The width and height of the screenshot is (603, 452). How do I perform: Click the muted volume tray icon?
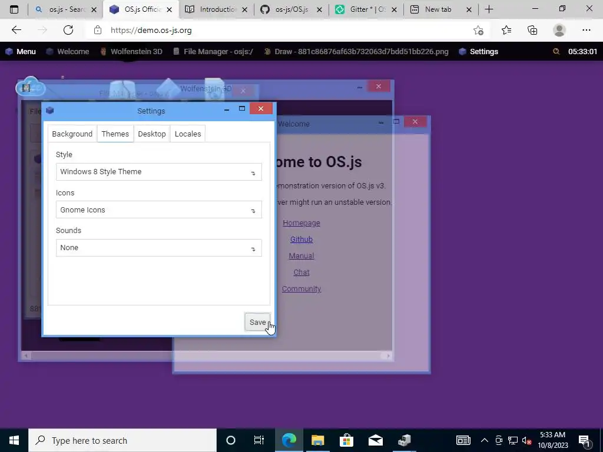(526, 440)
